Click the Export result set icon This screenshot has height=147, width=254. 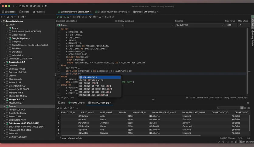tap(65, 108)
